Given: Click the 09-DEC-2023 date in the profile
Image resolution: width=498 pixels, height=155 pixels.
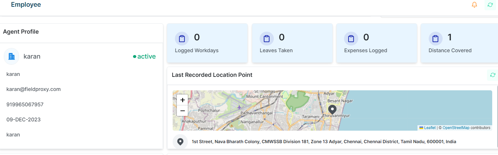Looking at the screenshot, I should 24,119.
